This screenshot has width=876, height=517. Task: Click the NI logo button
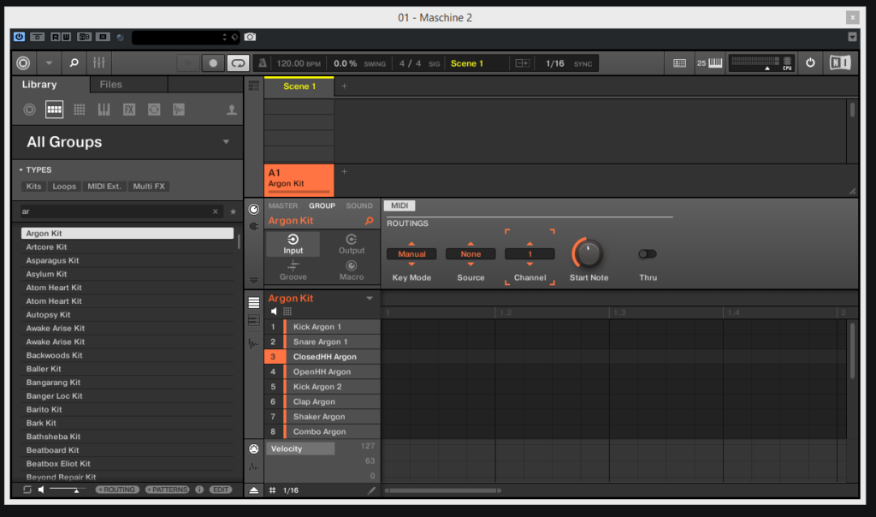point(840,63)
